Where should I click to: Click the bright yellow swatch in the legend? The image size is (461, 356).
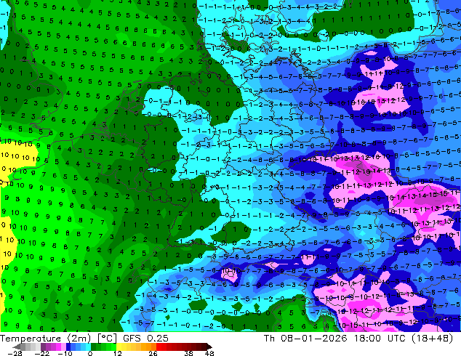119,347
